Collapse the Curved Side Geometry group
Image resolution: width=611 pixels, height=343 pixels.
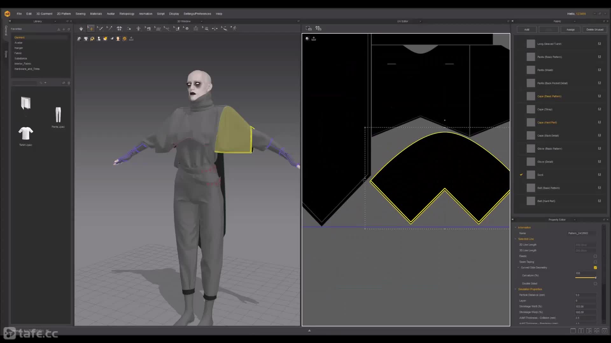(518, 268)
